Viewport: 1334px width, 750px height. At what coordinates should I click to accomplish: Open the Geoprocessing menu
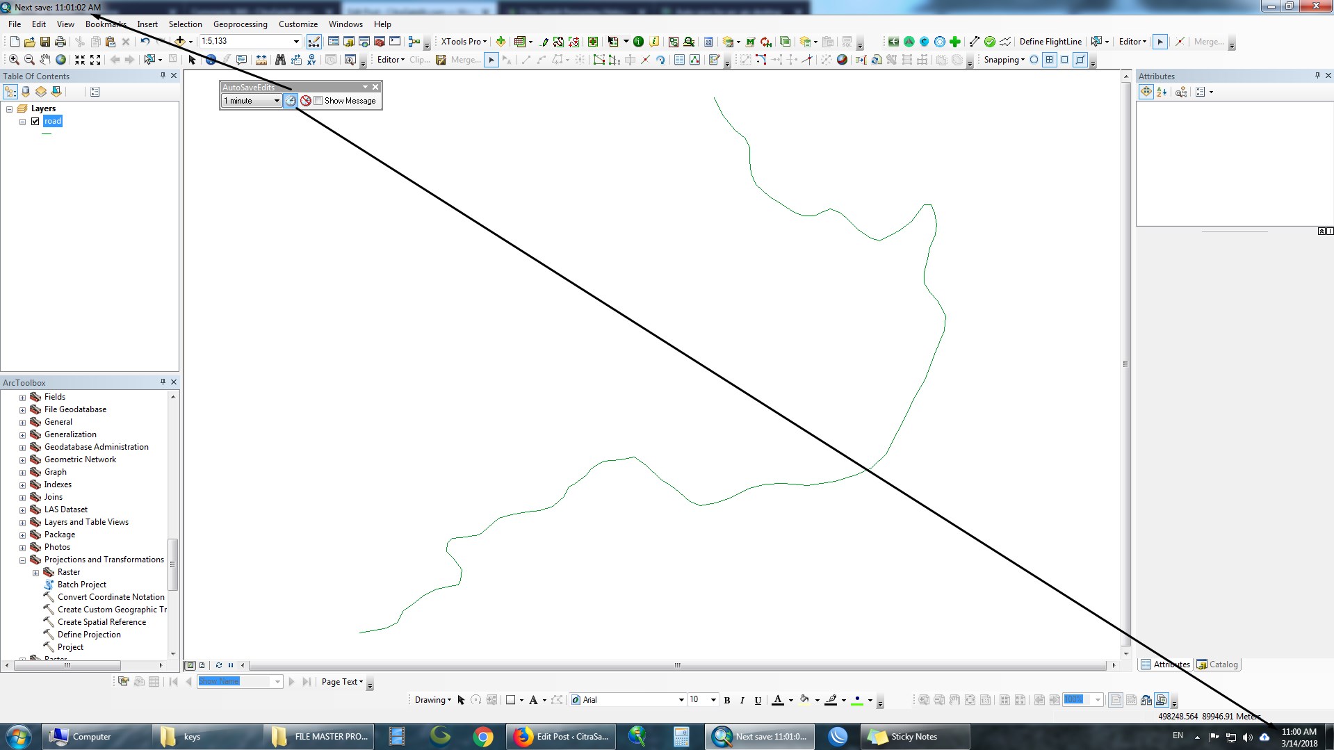pos(240,24)
